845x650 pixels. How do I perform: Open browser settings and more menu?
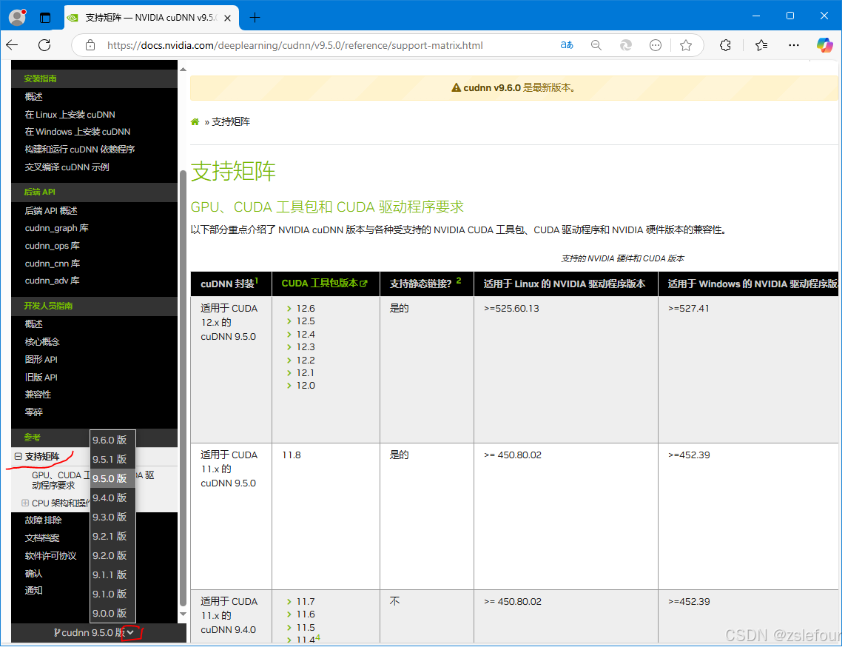794,45
